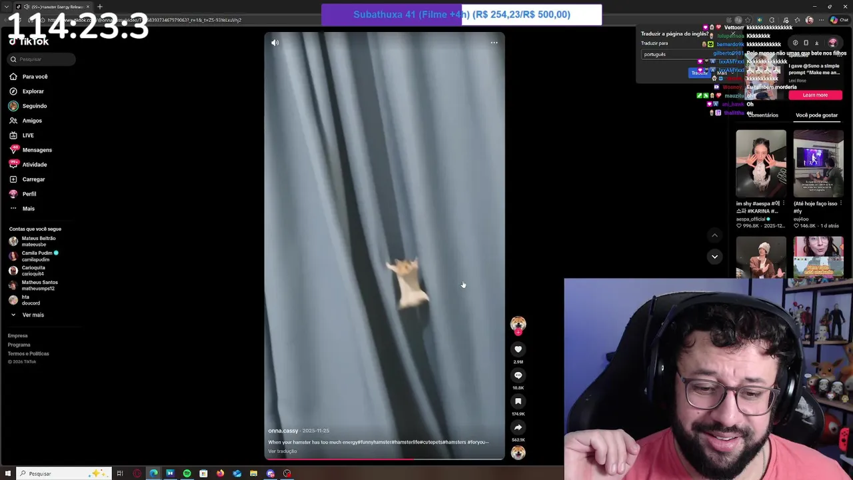Expand Termos e Políticas footer section
The image size is (853, 480).
click(x=29, y=353)
